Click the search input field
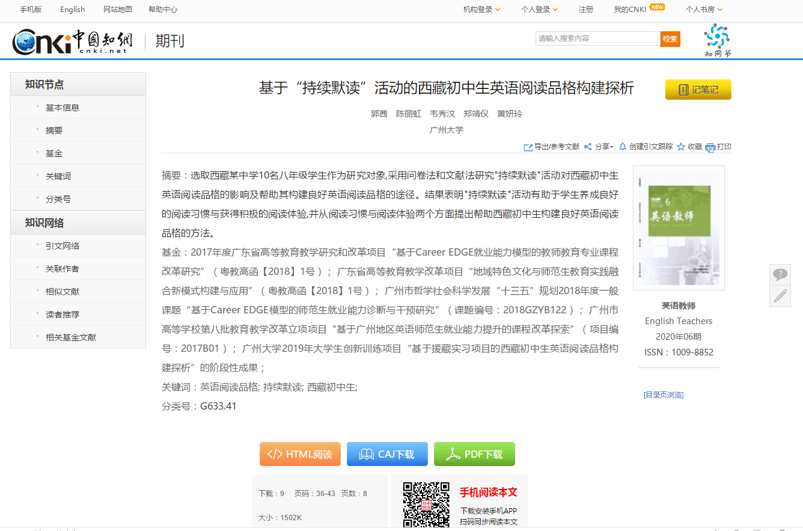Screen dimensions: 803x531 coord(597,38)
